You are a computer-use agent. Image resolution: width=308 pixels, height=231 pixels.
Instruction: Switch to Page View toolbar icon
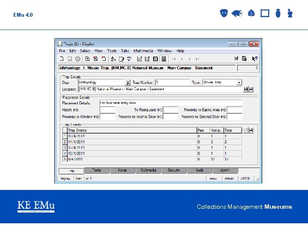[x=155, y=59]
